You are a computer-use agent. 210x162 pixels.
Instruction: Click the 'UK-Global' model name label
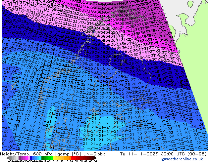(95, 154)
